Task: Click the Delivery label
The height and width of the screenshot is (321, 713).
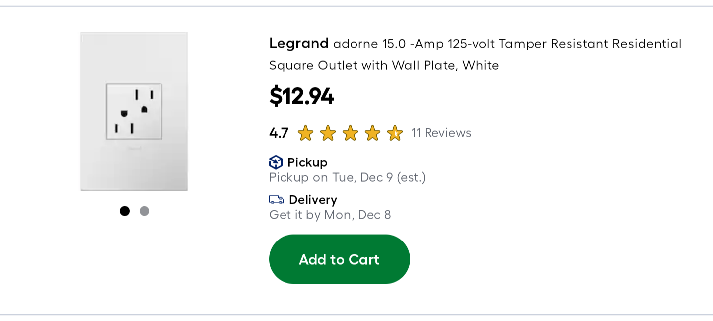Action: pos(313,200)
